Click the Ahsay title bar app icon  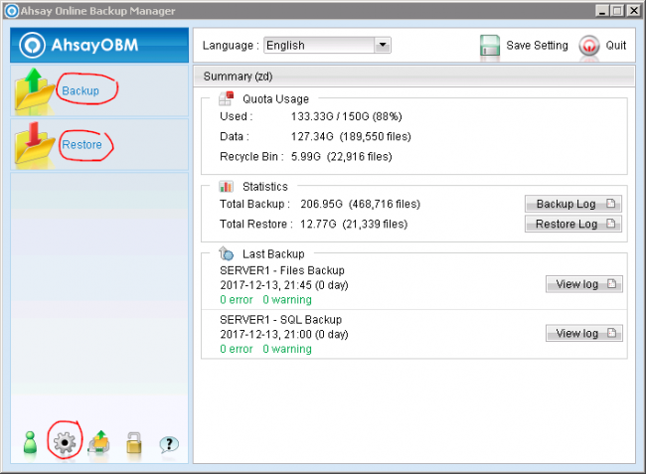click(12, 11)
